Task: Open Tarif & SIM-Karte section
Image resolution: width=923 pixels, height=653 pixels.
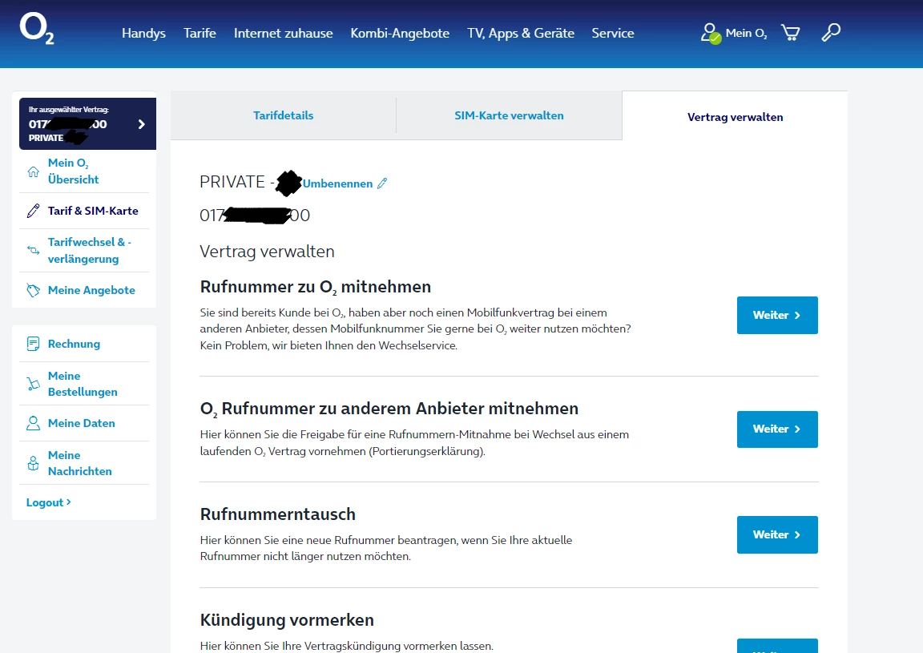Action: (x=93, y=211)
